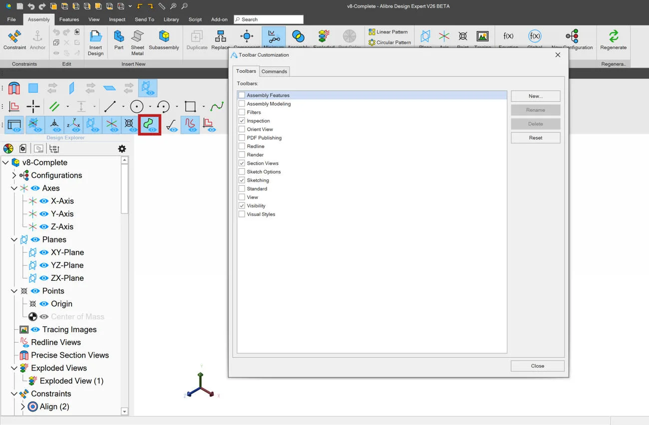Image resolution: width=649 pixels, height=425 pixels.
Task: Open the Features ribbon tab
Action: (69, 19)
